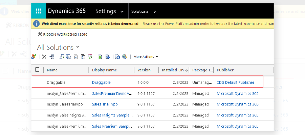Open the All Solutions view selector
Screen dimensions: 305x135
click(58, 47)
